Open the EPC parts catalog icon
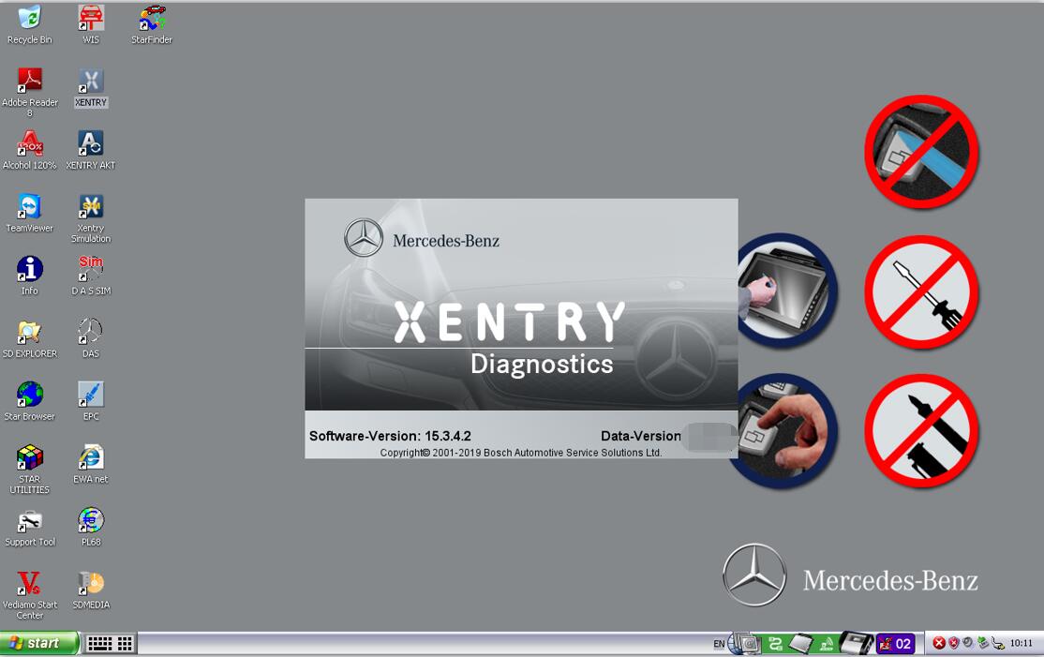The height and width of the screenshot is (657, 1044). (x=91, y=401)
